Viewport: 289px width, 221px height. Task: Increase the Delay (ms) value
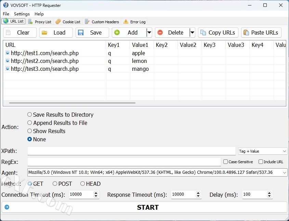tap(269, 193)
